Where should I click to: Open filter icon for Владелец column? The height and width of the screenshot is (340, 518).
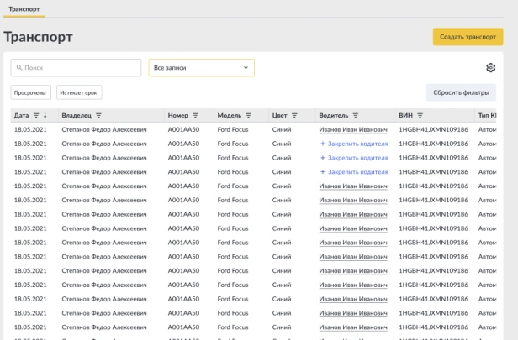click(x=98, y=115)
